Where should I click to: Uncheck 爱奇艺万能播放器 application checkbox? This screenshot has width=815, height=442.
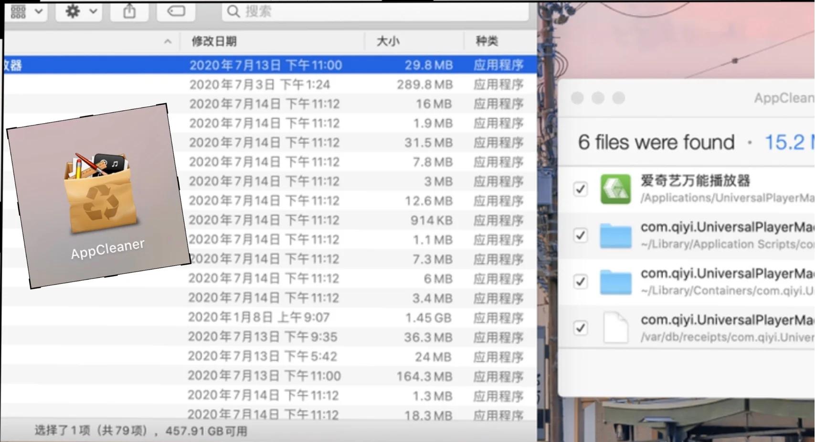click(x=581, y=189)
